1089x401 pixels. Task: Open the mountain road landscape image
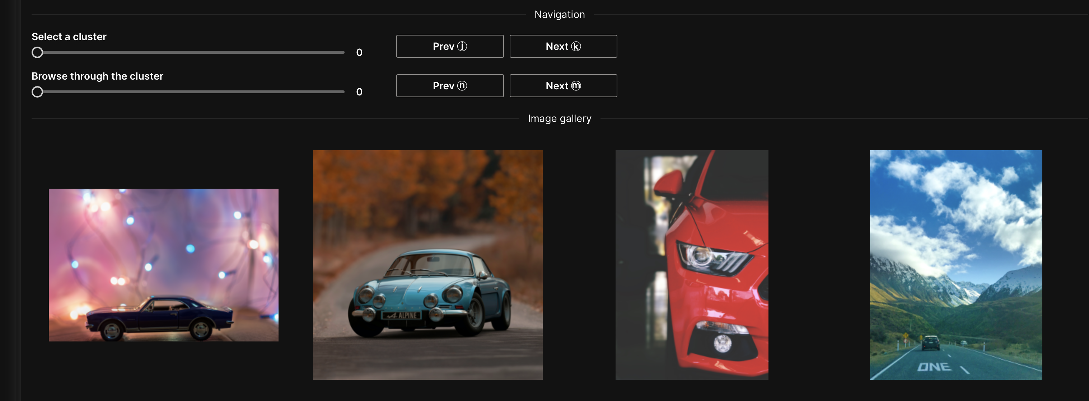tap(955, 264)
